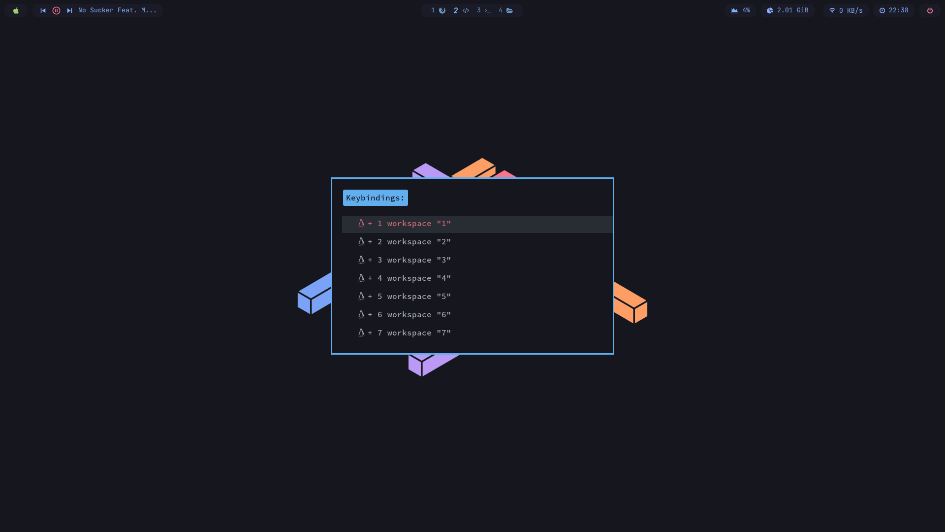Click the wifi network status icon
This screenshot has width=945, height=532.
click(831, 10)
